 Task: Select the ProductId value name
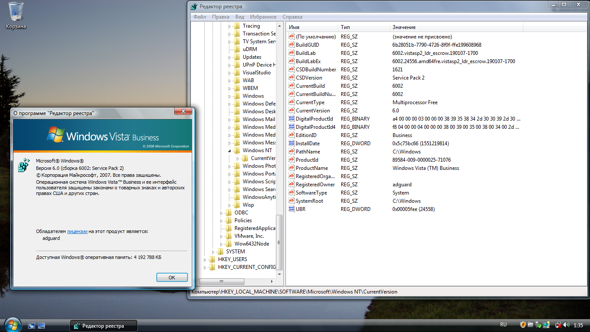point(307,160)
